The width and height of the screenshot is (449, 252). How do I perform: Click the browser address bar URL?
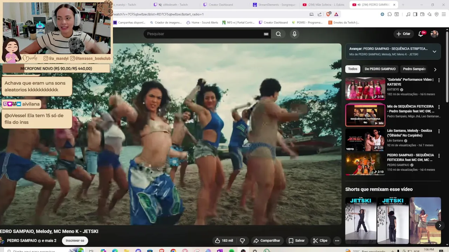coord(158,14)
